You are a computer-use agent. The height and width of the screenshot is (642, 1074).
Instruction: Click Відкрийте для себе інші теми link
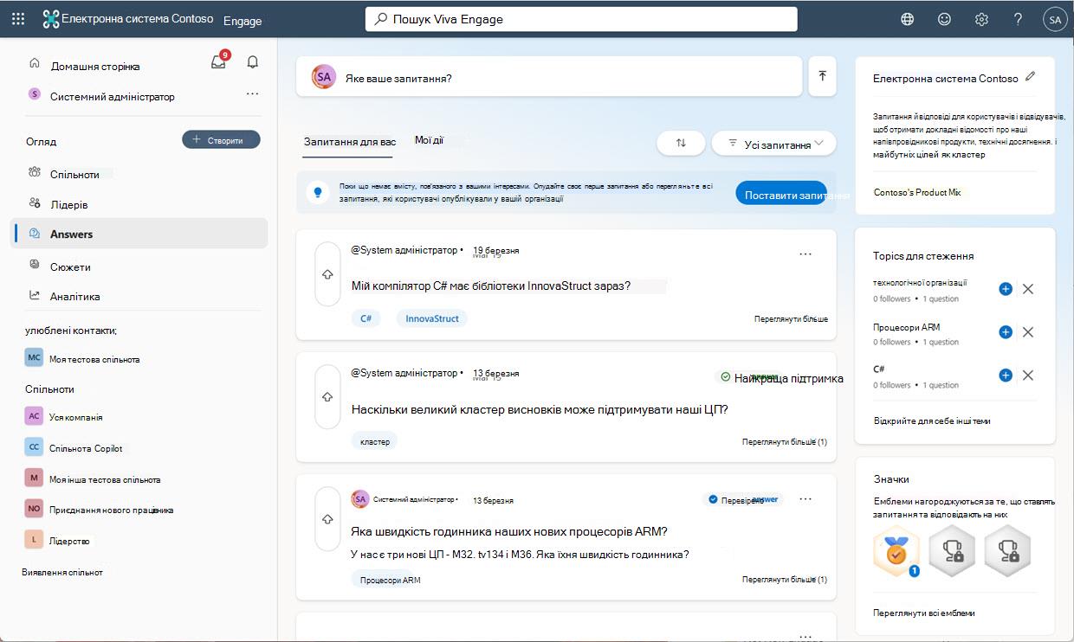pos(932,421)
